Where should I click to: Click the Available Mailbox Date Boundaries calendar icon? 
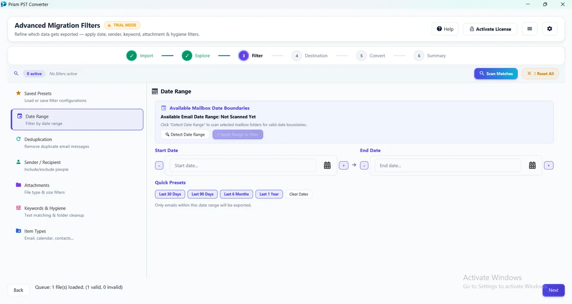click(164, 108)
